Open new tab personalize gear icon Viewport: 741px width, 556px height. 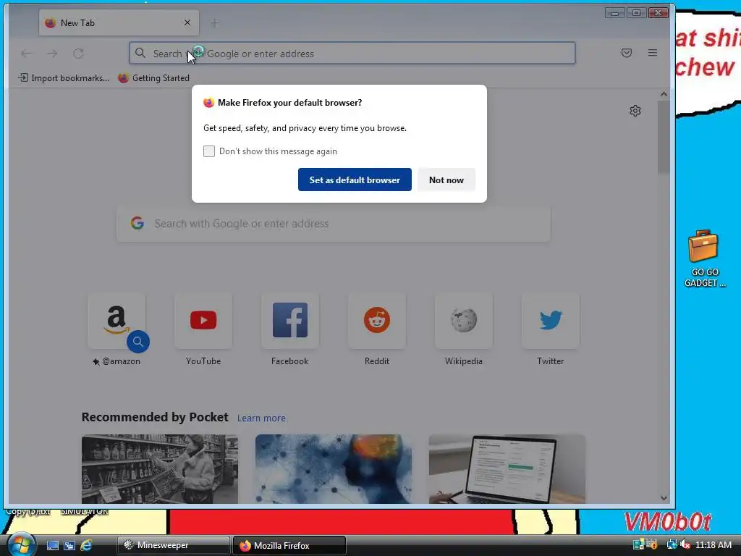[x=635, y=111]
